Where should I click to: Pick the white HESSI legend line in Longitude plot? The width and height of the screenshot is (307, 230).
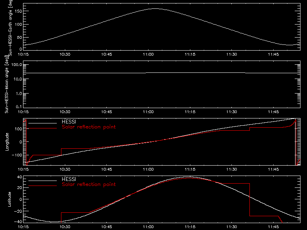(43, 123)
